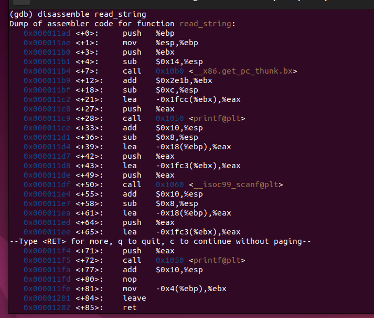The height and width of the screenshot is (318, 374).
Task: Click call target address 0x1060
Action: click(170, 184)
